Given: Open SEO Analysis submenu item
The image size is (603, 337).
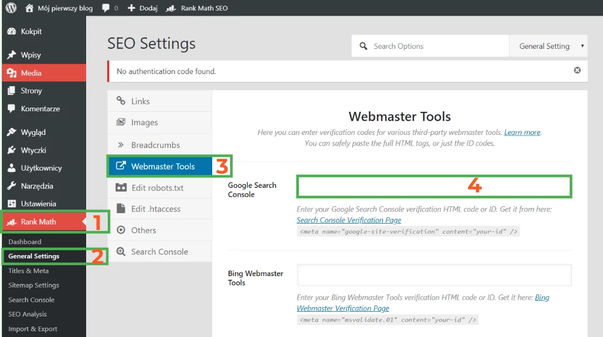Looking at the screenshot, I should click(28, 314).
